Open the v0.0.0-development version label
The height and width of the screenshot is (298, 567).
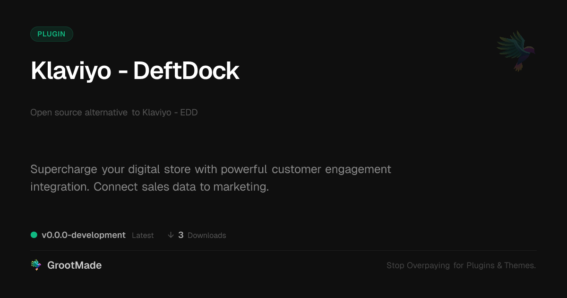[84, 235]
